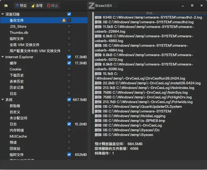
Task: Enable the 历史记录 checkbox
Action: [69, 87]
